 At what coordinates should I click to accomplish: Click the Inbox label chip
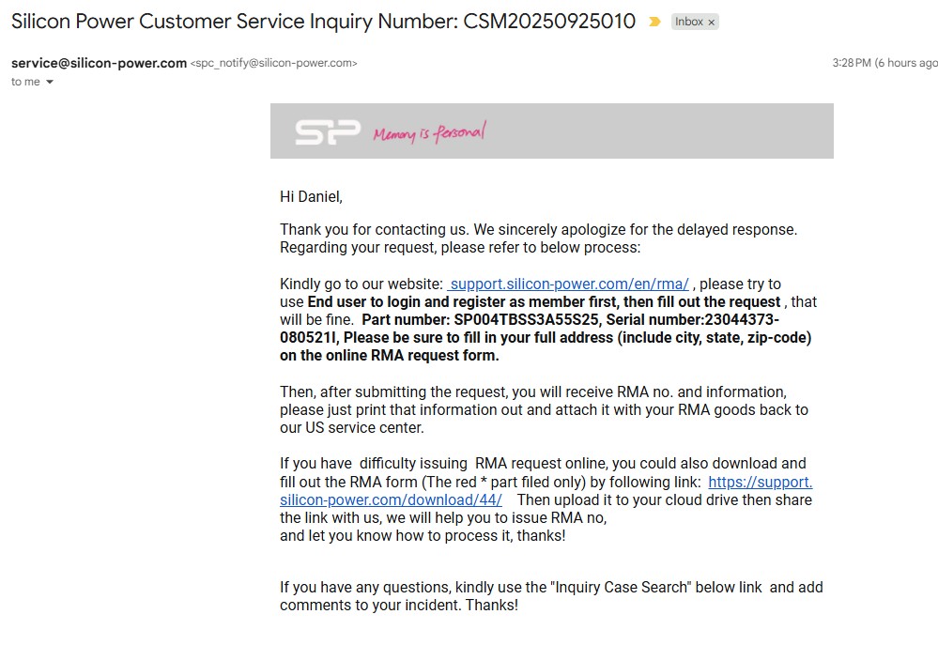point(689,22)
